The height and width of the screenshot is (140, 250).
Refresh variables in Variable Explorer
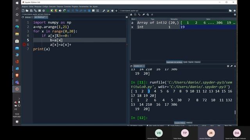152,15
